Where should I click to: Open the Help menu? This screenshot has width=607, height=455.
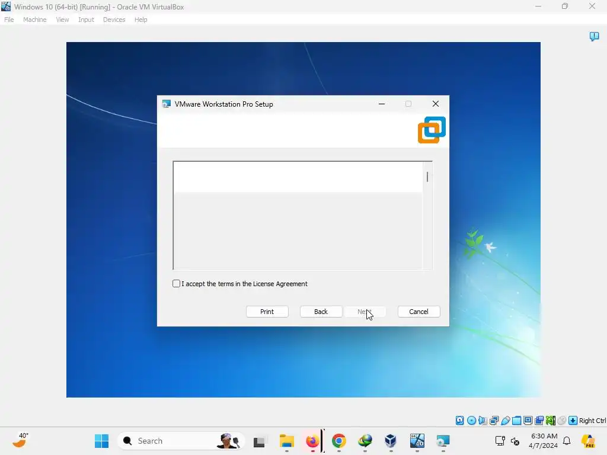coord(141,20)
